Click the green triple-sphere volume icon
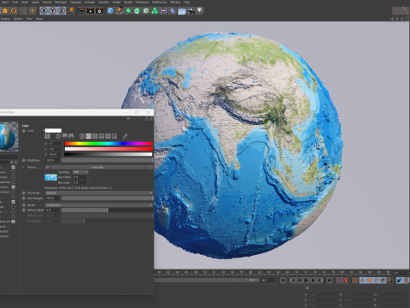The height and width of the screenshot is (308, 410). 155,11
